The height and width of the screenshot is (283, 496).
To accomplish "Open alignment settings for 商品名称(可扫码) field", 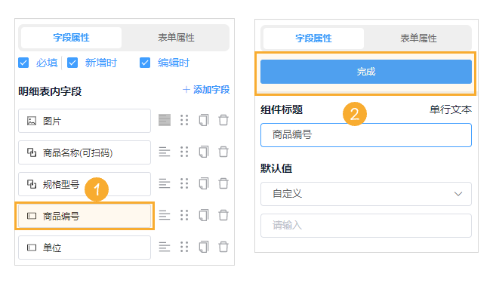I will pos(165,152).
